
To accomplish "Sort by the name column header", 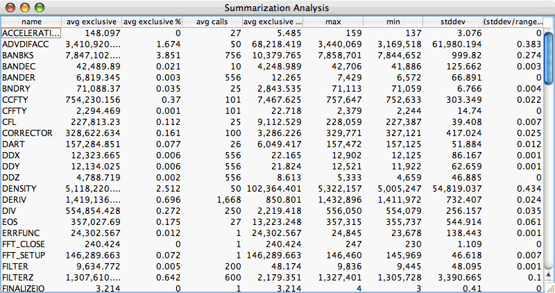I will point(31,22).
